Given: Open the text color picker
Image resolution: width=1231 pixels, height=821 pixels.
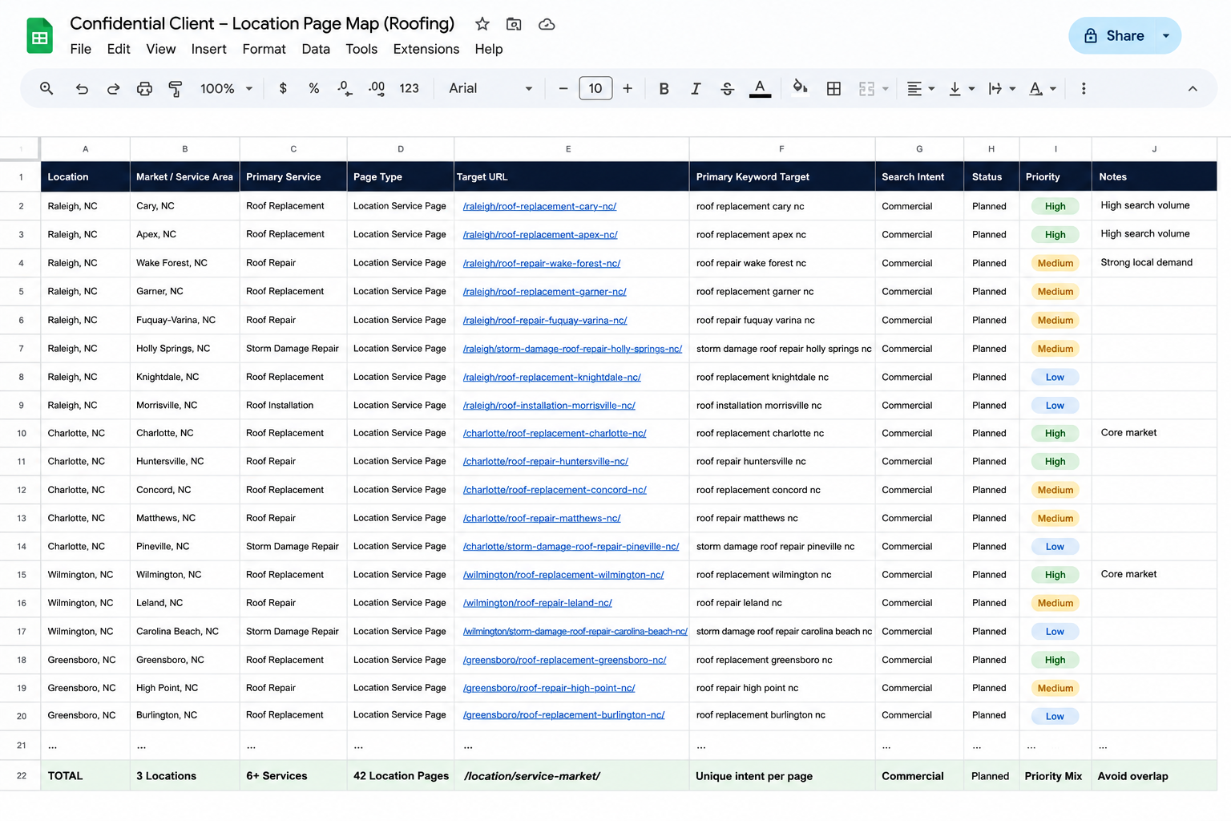Looking at the screenshot, I should coord(760,88).
